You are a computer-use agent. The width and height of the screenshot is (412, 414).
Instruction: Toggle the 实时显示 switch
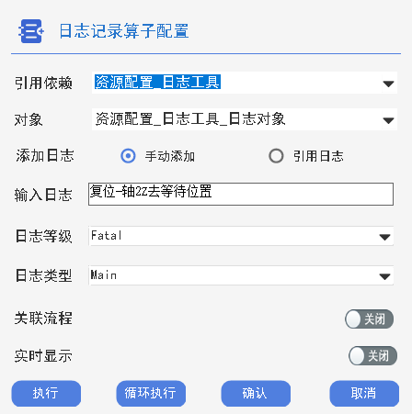click(x=372, y=355)
